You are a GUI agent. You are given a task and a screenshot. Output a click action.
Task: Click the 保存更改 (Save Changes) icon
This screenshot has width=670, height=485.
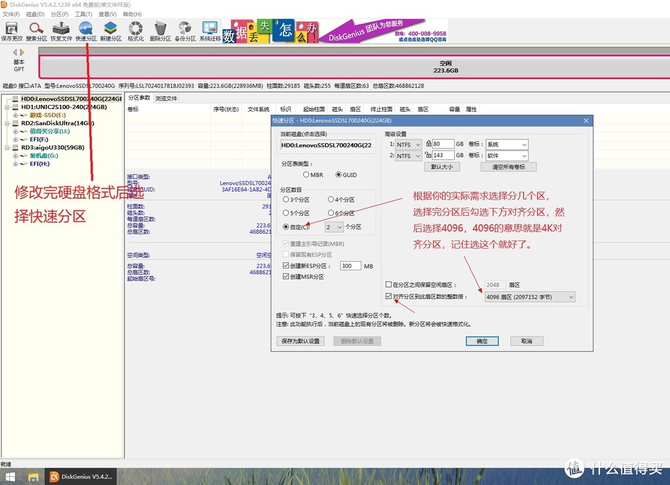(x=11, y=29)
